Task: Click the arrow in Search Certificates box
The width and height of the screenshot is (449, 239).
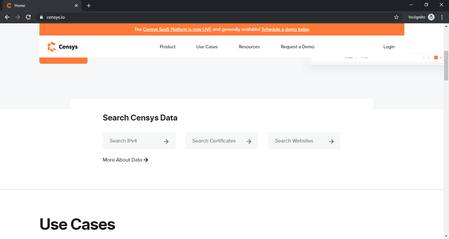Action: click(x=249, y=141)
